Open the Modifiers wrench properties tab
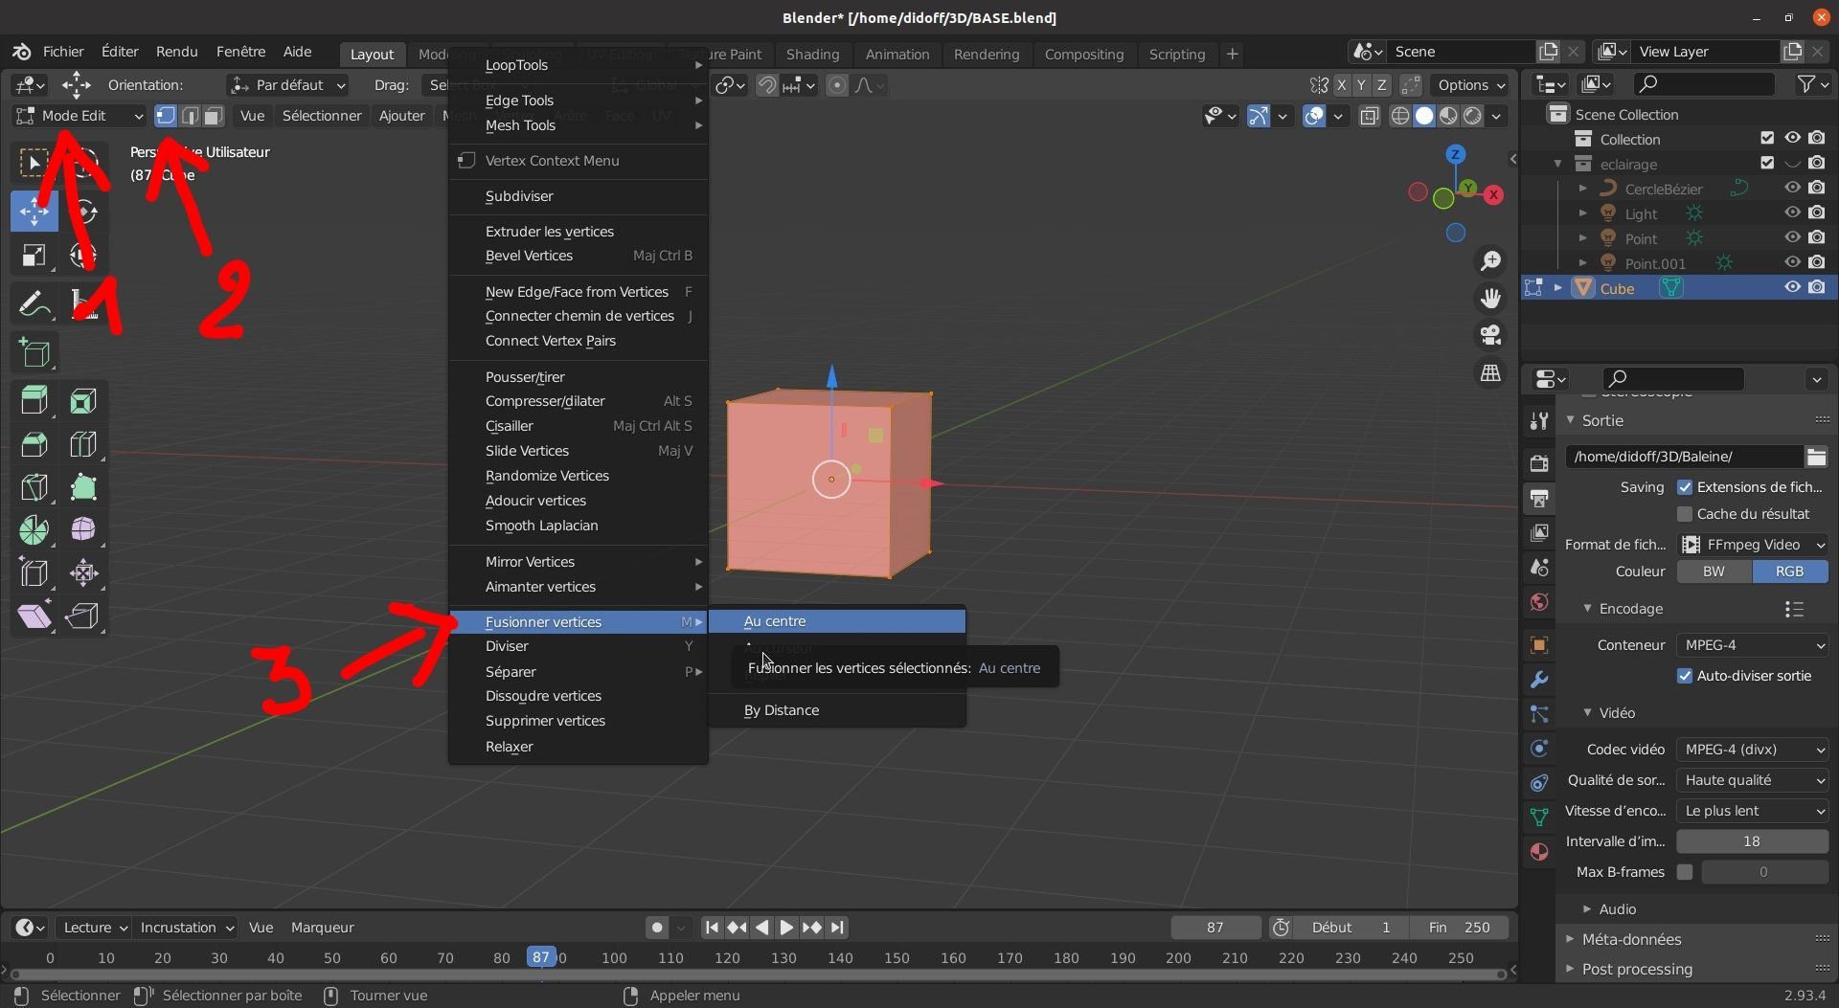This screenshot has width=1839, height=1008. (1539, 680)
